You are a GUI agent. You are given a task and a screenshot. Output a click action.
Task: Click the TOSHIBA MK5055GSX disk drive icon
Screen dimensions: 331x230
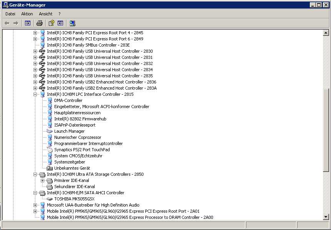click(x=50, y=199)
